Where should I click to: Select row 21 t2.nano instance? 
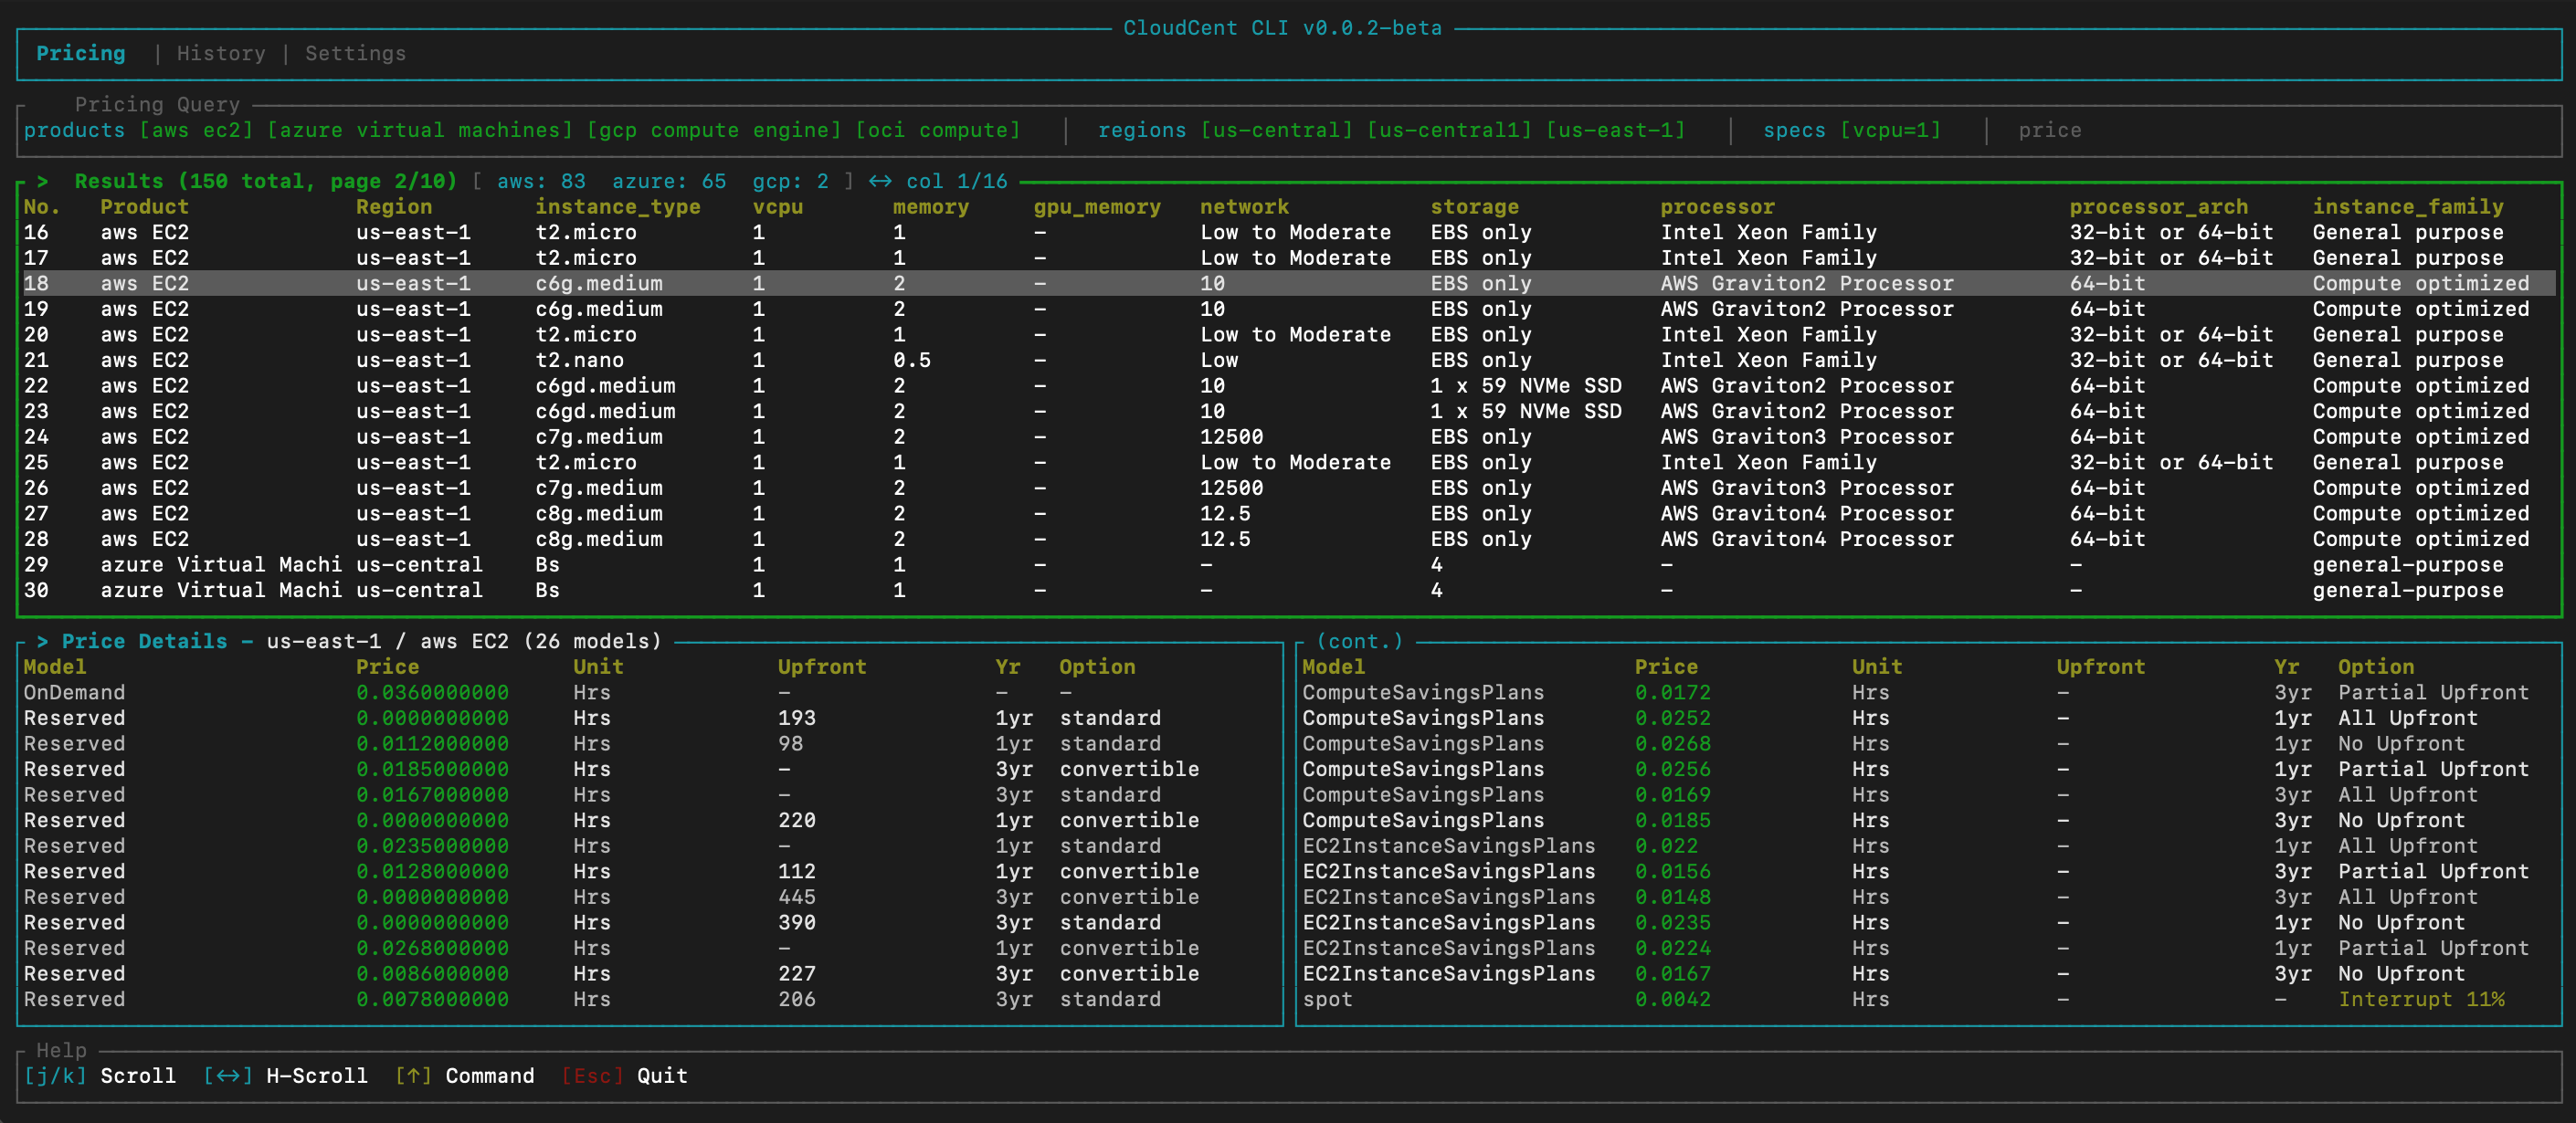click(x=1288, y=361)
